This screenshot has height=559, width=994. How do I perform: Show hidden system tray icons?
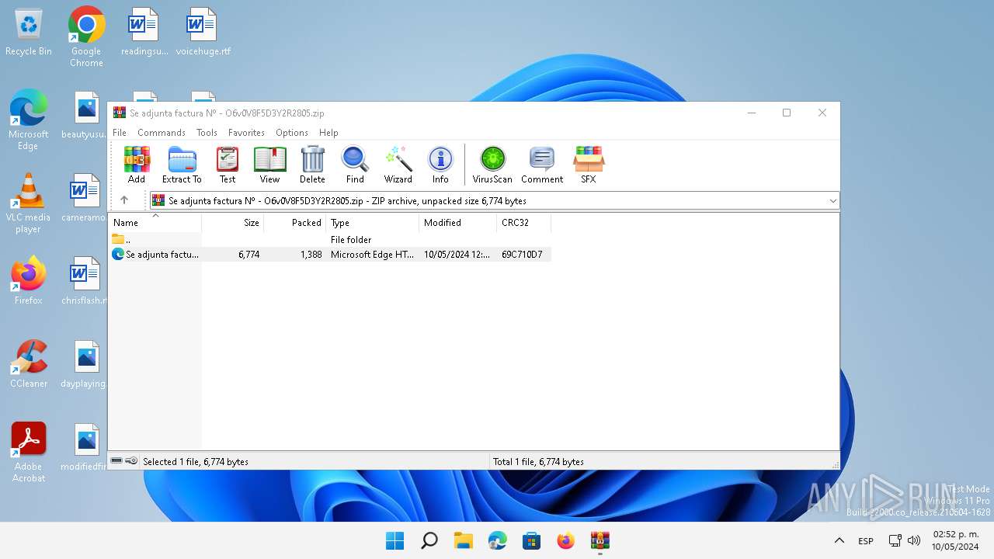839,540
